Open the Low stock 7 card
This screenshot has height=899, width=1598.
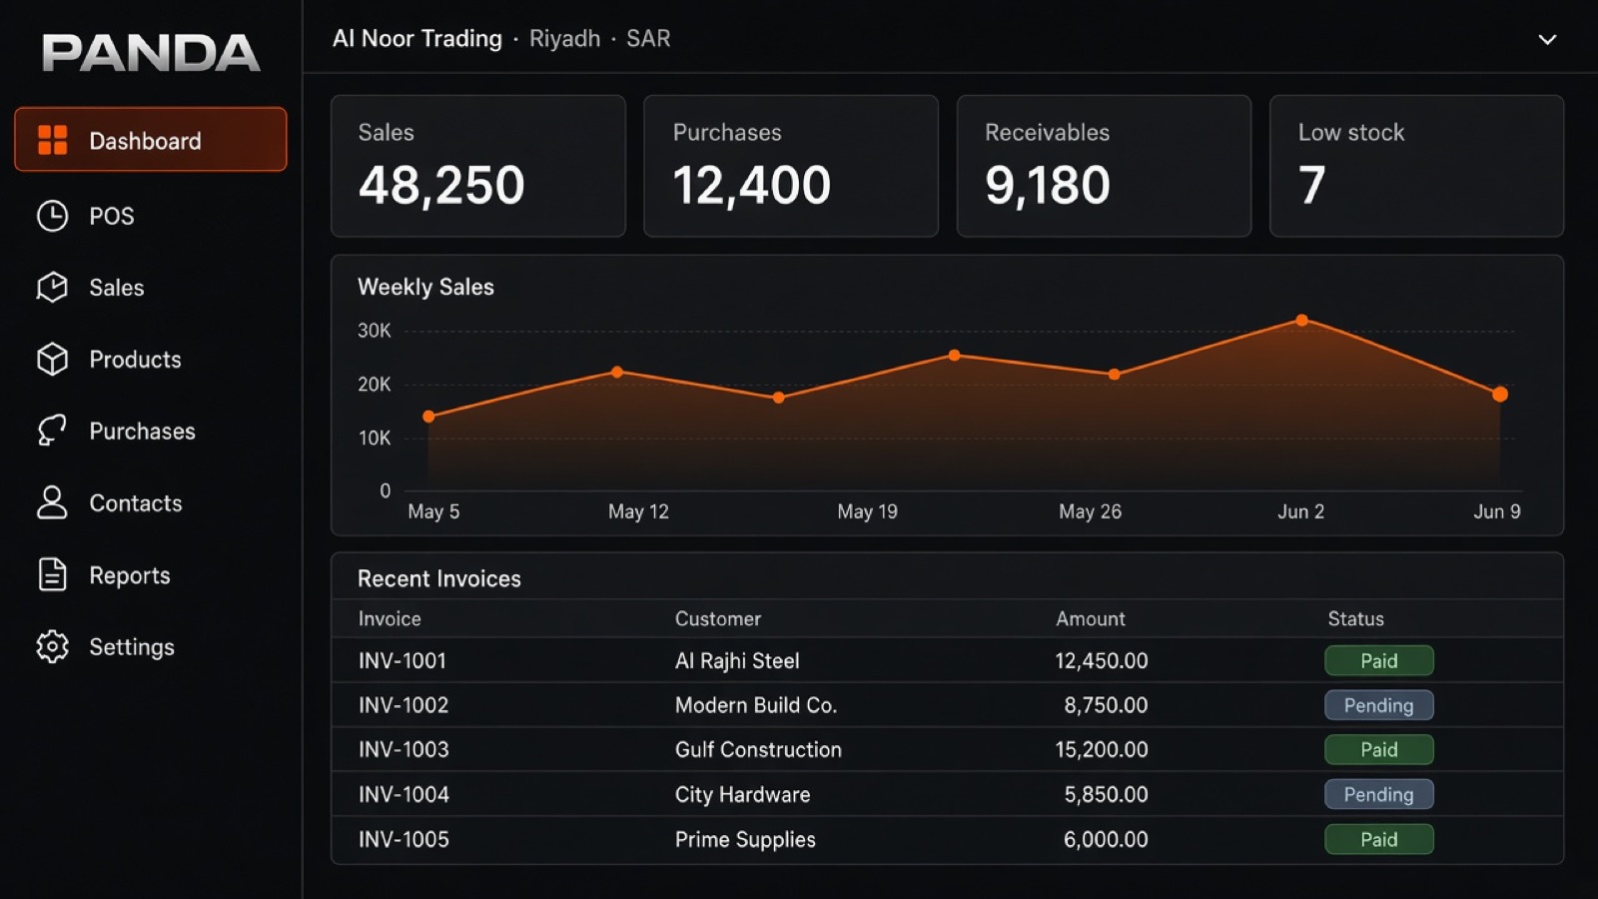[x=1416, y=166]
